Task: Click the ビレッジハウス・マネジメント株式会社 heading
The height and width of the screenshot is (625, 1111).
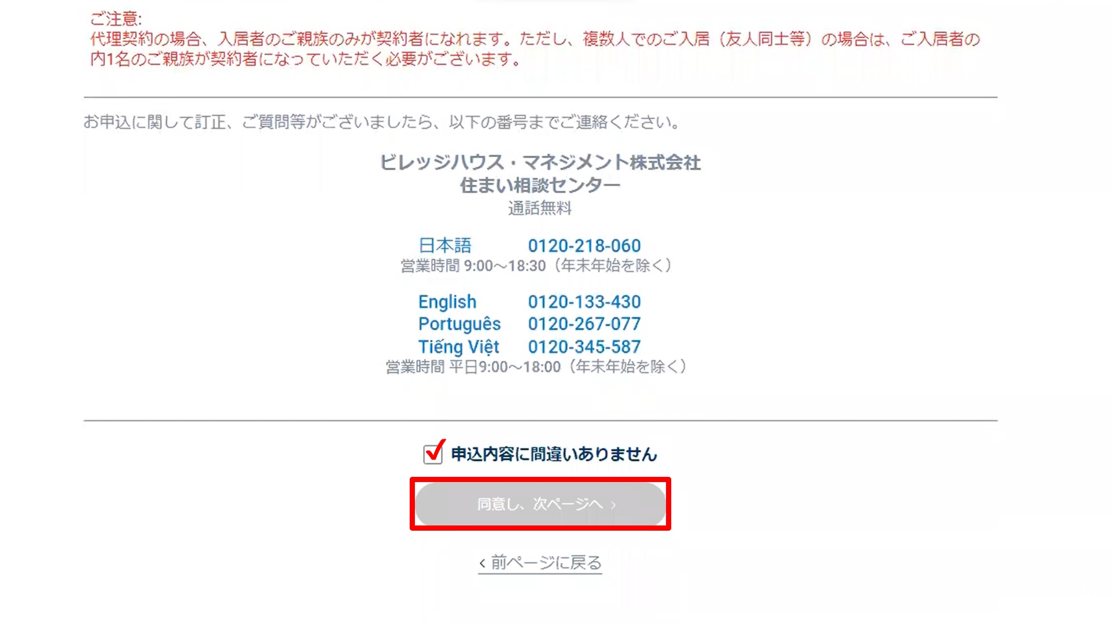Action: 540,163
